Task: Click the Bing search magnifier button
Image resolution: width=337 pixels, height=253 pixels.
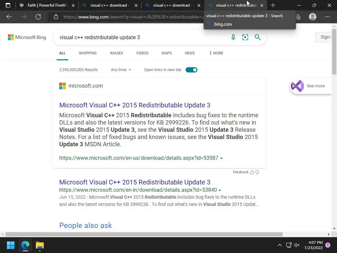Action: 257,37
